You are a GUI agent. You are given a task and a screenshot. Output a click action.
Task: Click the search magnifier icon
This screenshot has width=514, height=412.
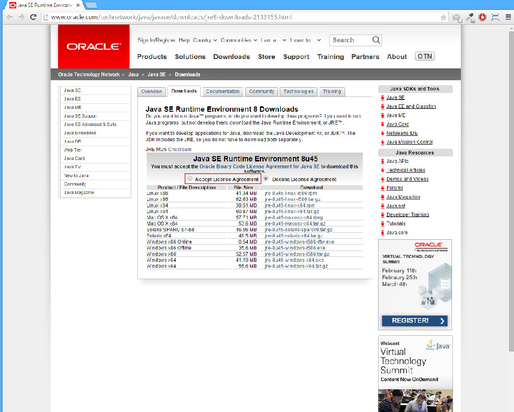point(376,40)
